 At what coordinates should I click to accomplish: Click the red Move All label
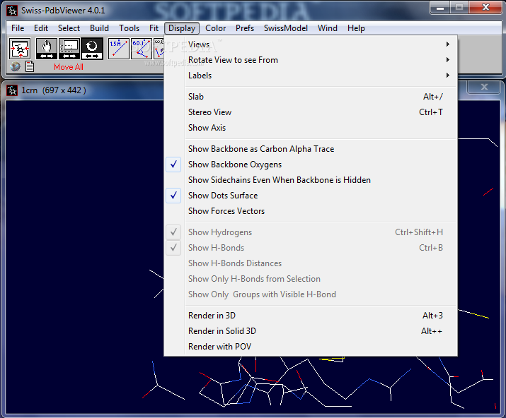[x=69, y=67]
